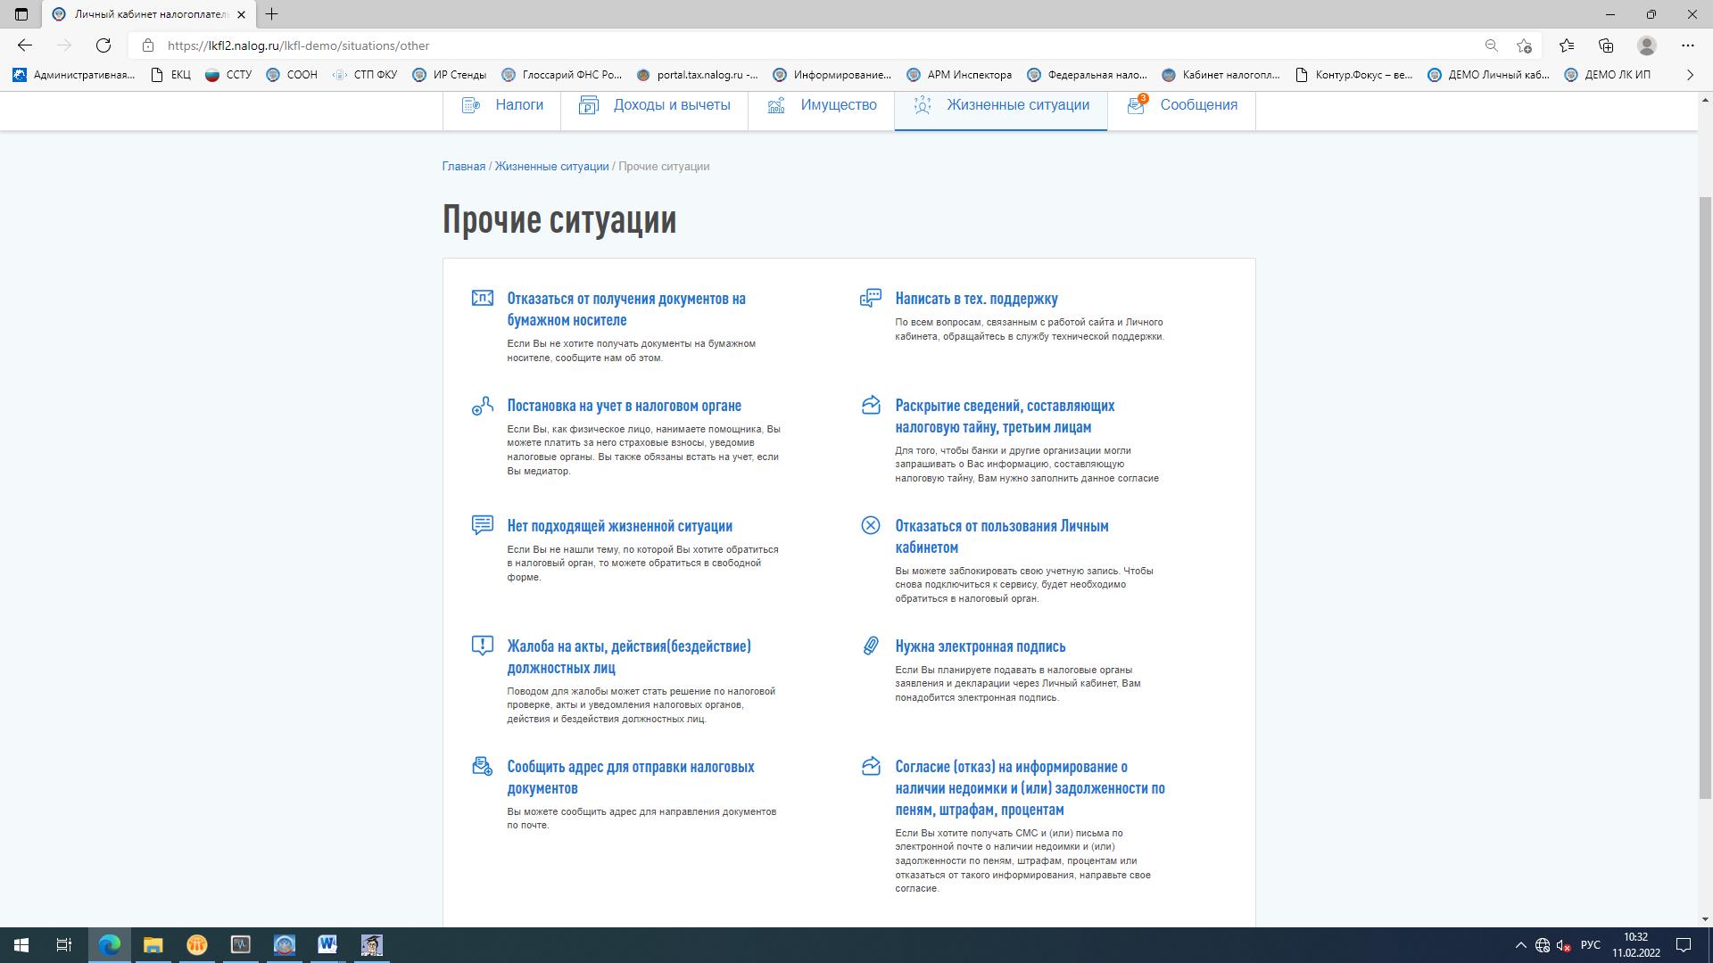Open the Сообщения tab
1713x963 pixels.
coord(1181,105)
